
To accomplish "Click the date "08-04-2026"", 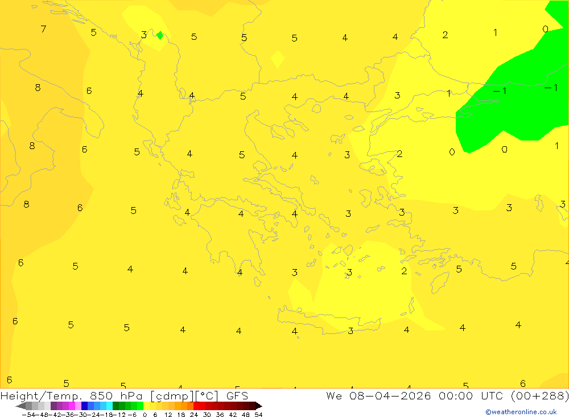I will pyautogui.click(x=390, y=395).
